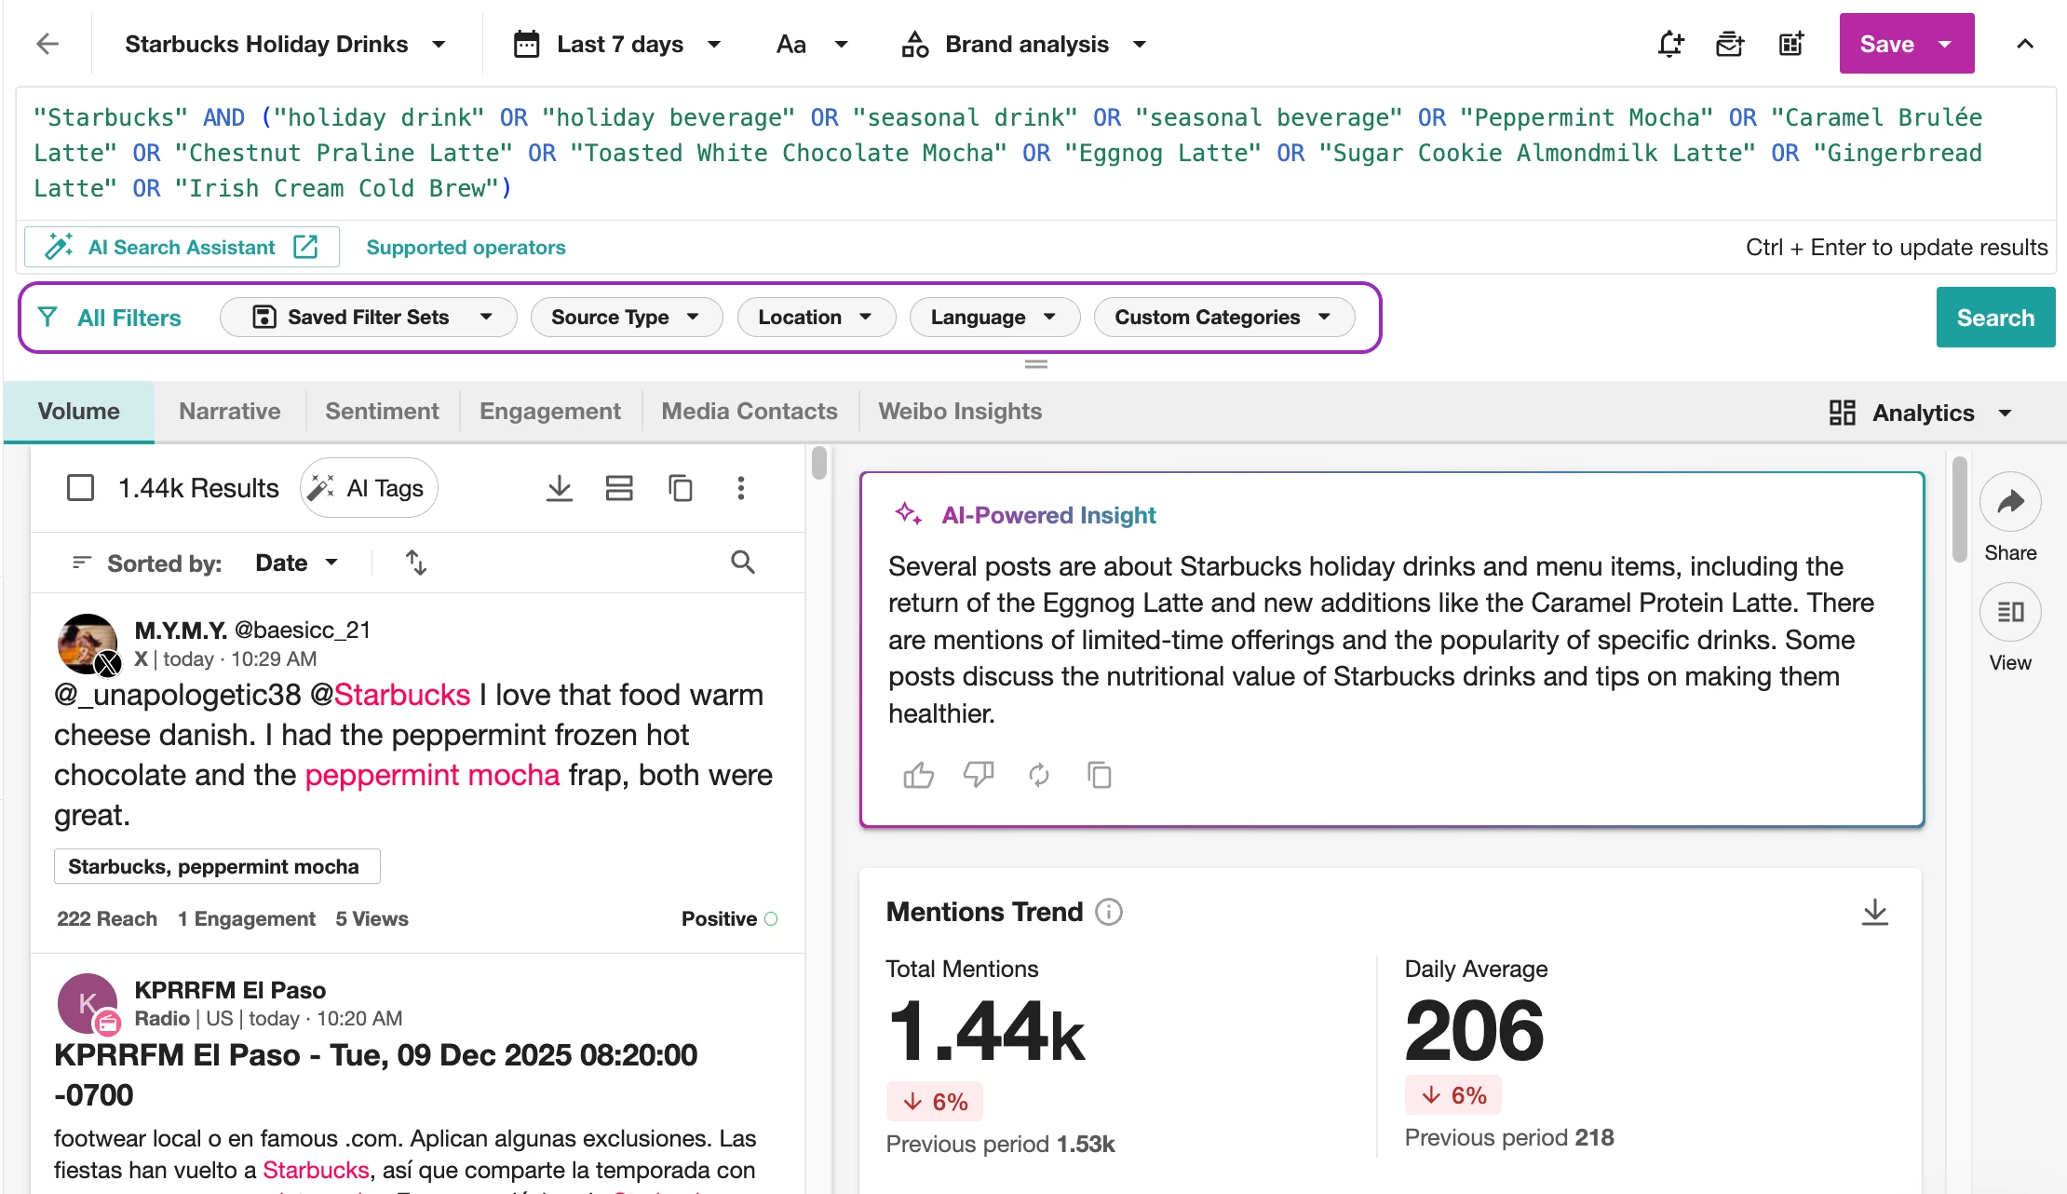Click the teal Search button
The image size is (2067, 1194).
point(1994,318)
